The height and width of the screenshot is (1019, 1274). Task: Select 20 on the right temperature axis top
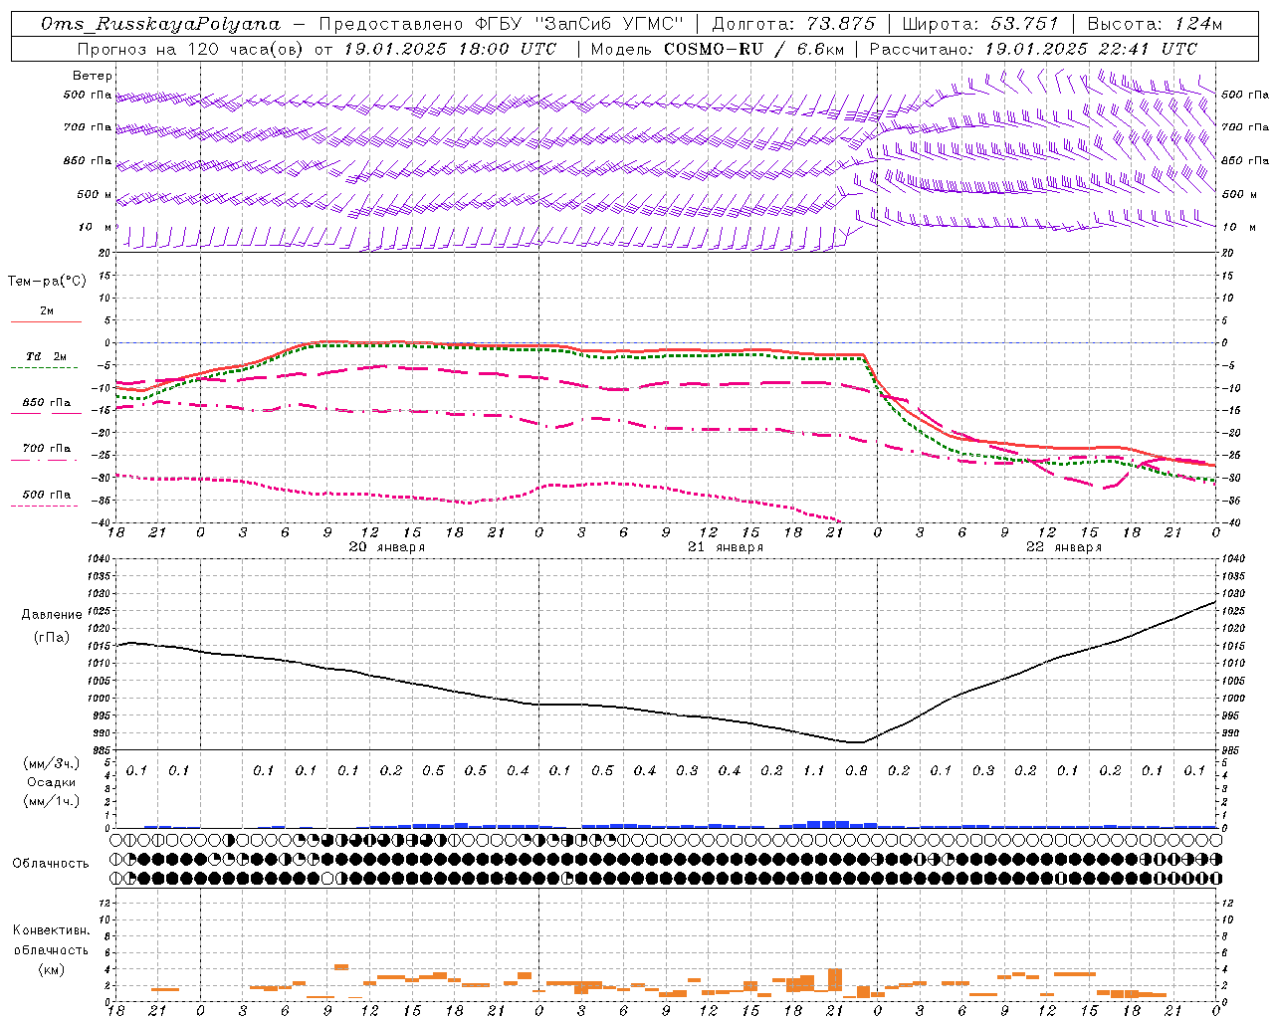[x=1228, y=253]
